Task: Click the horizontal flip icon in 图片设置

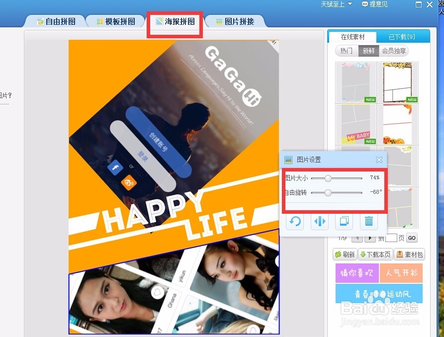Action: (x=319, y=222)
